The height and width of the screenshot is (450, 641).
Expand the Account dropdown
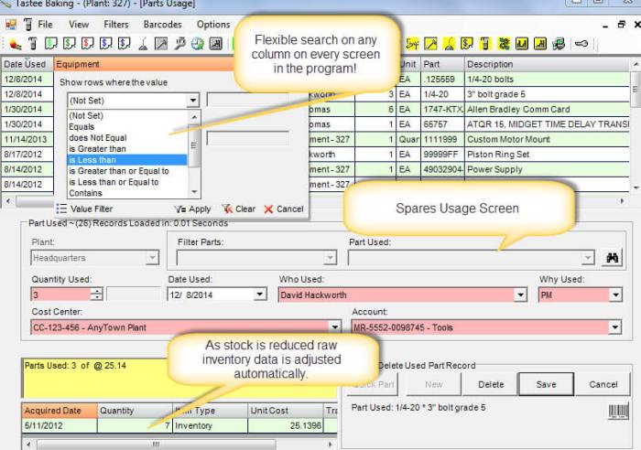(614, 327)
